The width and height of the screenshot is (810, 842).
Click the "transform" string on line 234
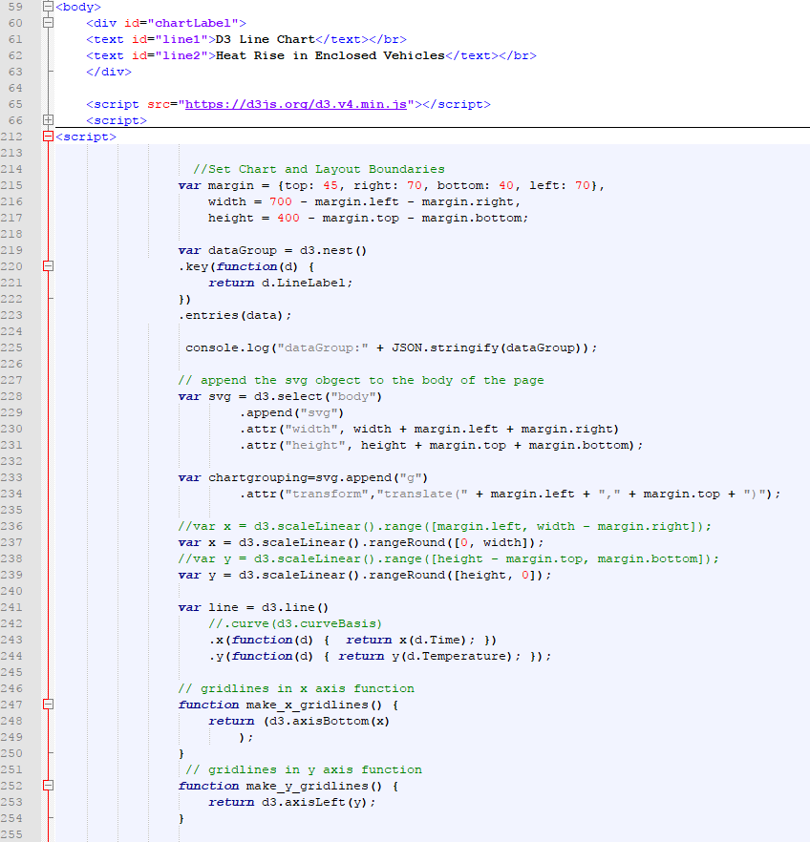[x=327, y=494]
